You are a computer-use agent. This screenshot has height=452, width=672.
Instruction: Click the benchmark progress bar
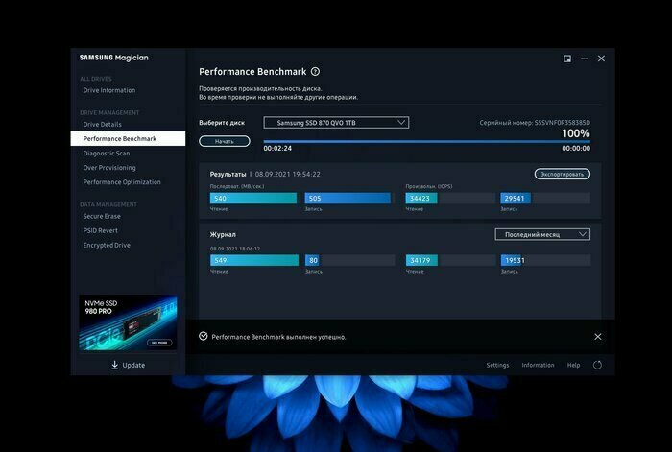pos(426,141)
